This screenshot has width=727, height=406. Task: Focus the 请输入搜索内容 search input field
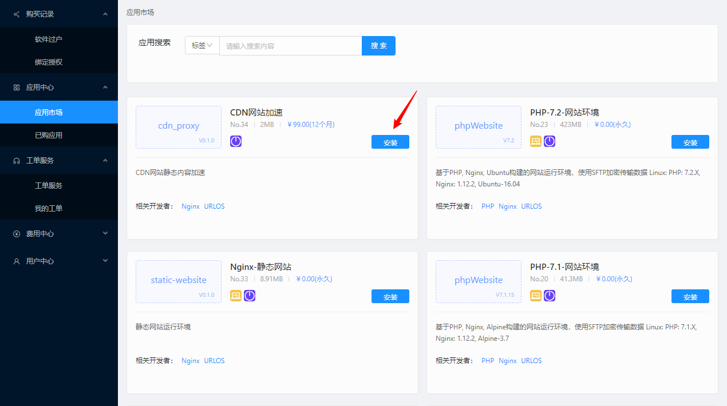click(290, 46)
